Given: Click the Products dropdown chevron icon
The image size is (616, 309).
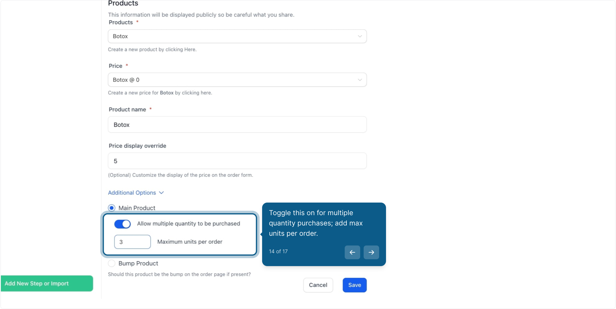Looking at the screenshot, I should (360, 36).
